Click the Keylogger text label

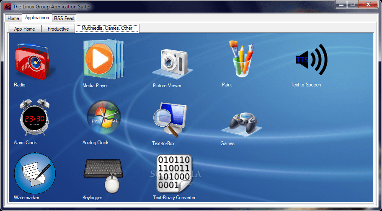pos(92,198)
